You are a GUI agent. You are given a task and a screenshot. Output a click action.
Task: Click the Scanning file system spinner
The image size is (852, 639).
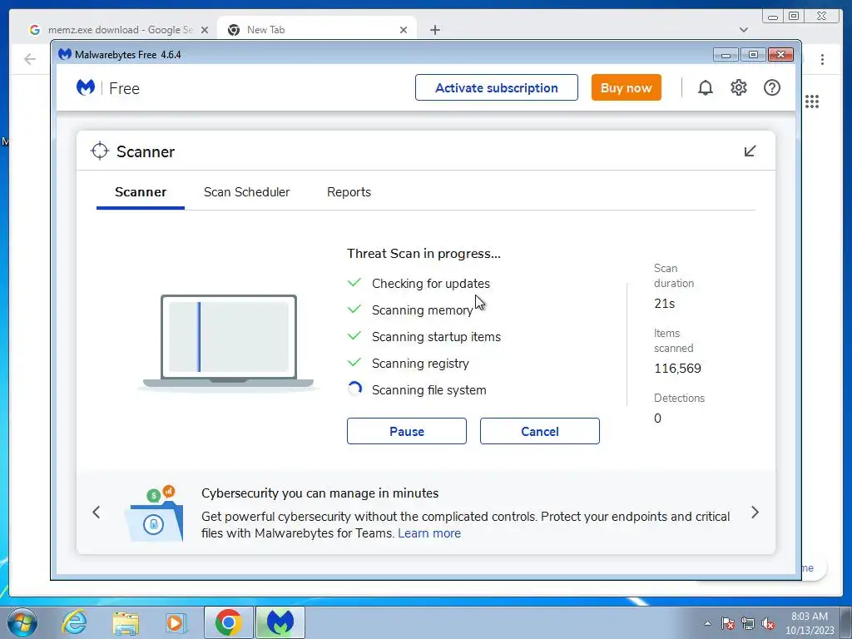coord(354,389)
